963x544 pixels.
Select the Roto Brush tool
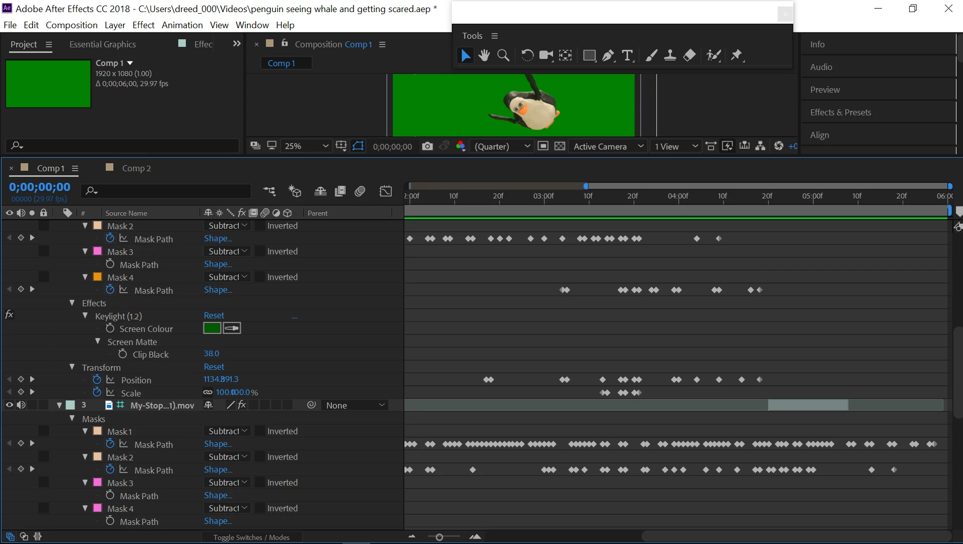click(714, 55)
